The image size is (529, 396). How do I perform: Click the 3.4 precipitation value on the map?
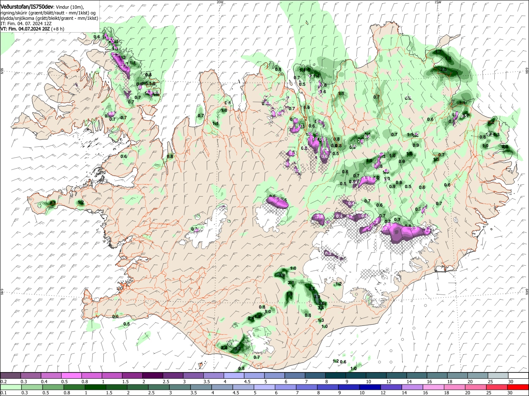coord(321,308)
